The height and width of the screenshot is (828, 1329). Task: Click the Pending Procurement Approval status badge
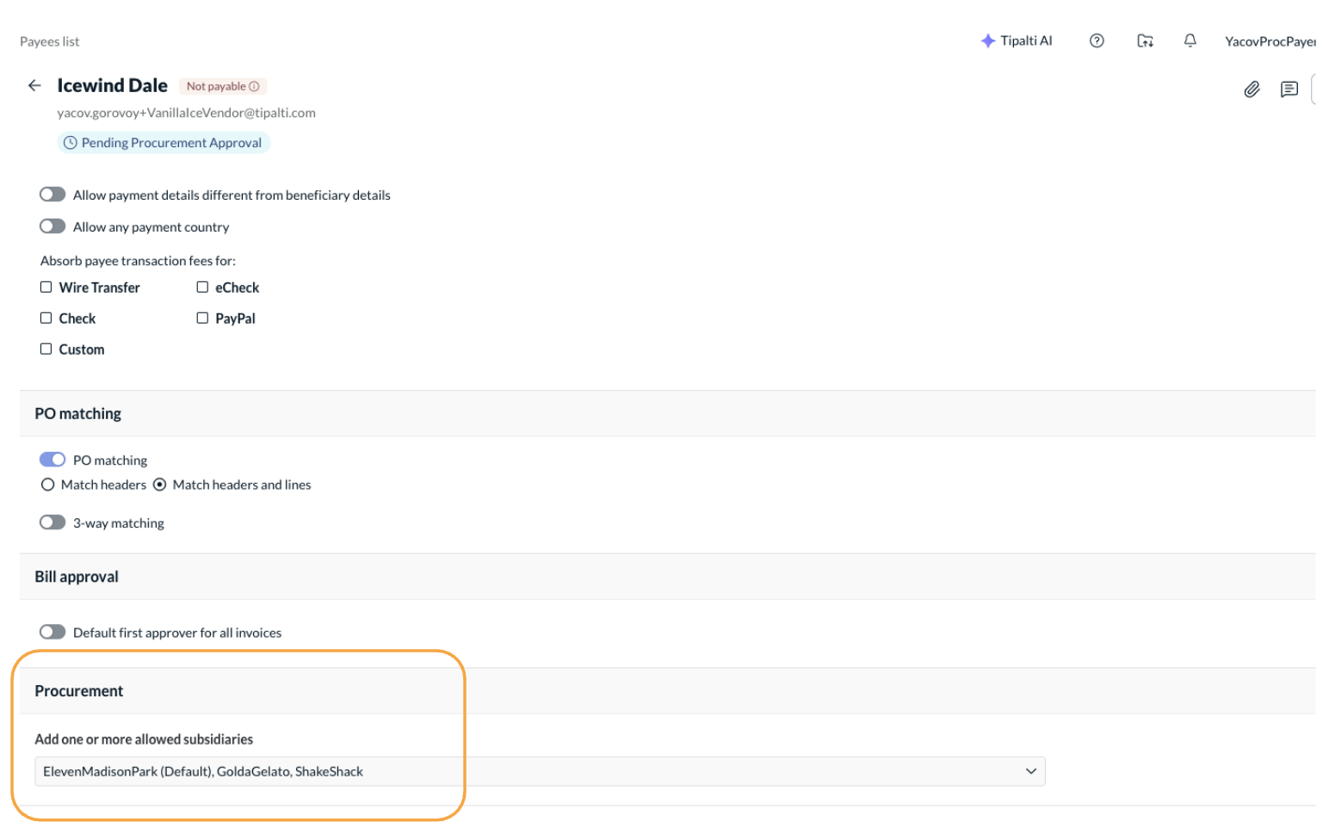click(164, 143)
